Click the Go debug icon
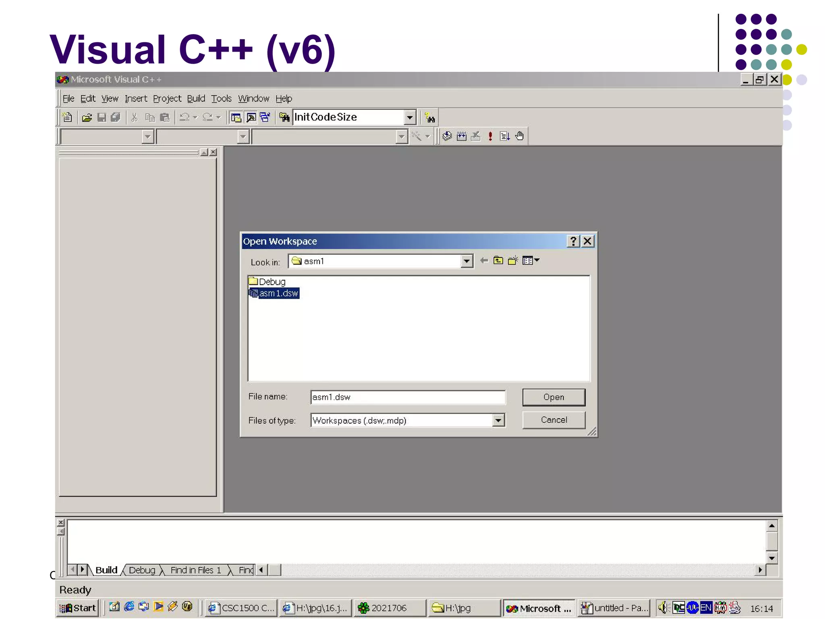The height and width of the screenshot is (619, 825). point(505,136)
